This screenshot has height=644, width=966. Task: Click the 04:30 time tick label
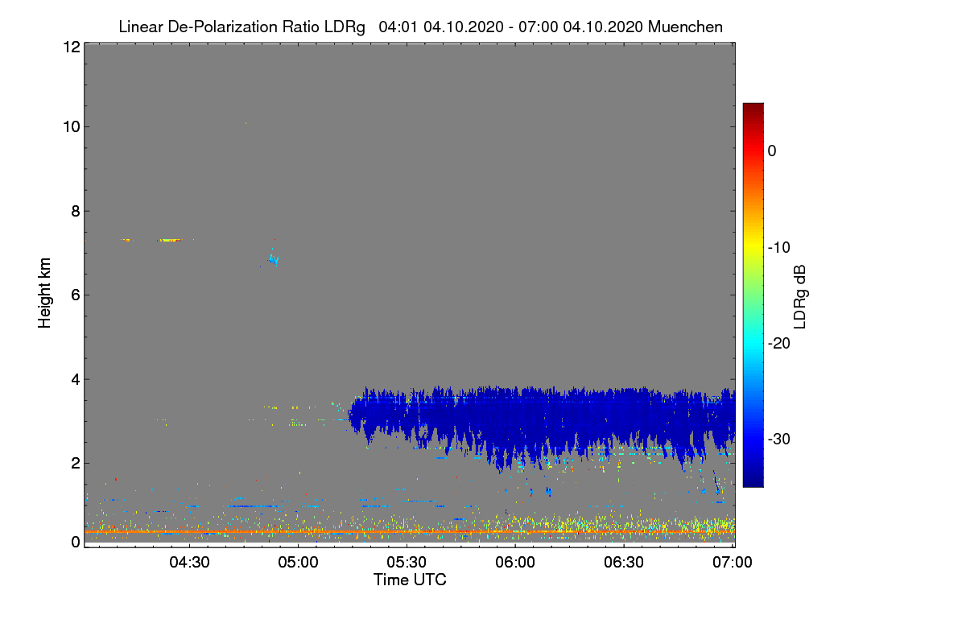[189, 562]
